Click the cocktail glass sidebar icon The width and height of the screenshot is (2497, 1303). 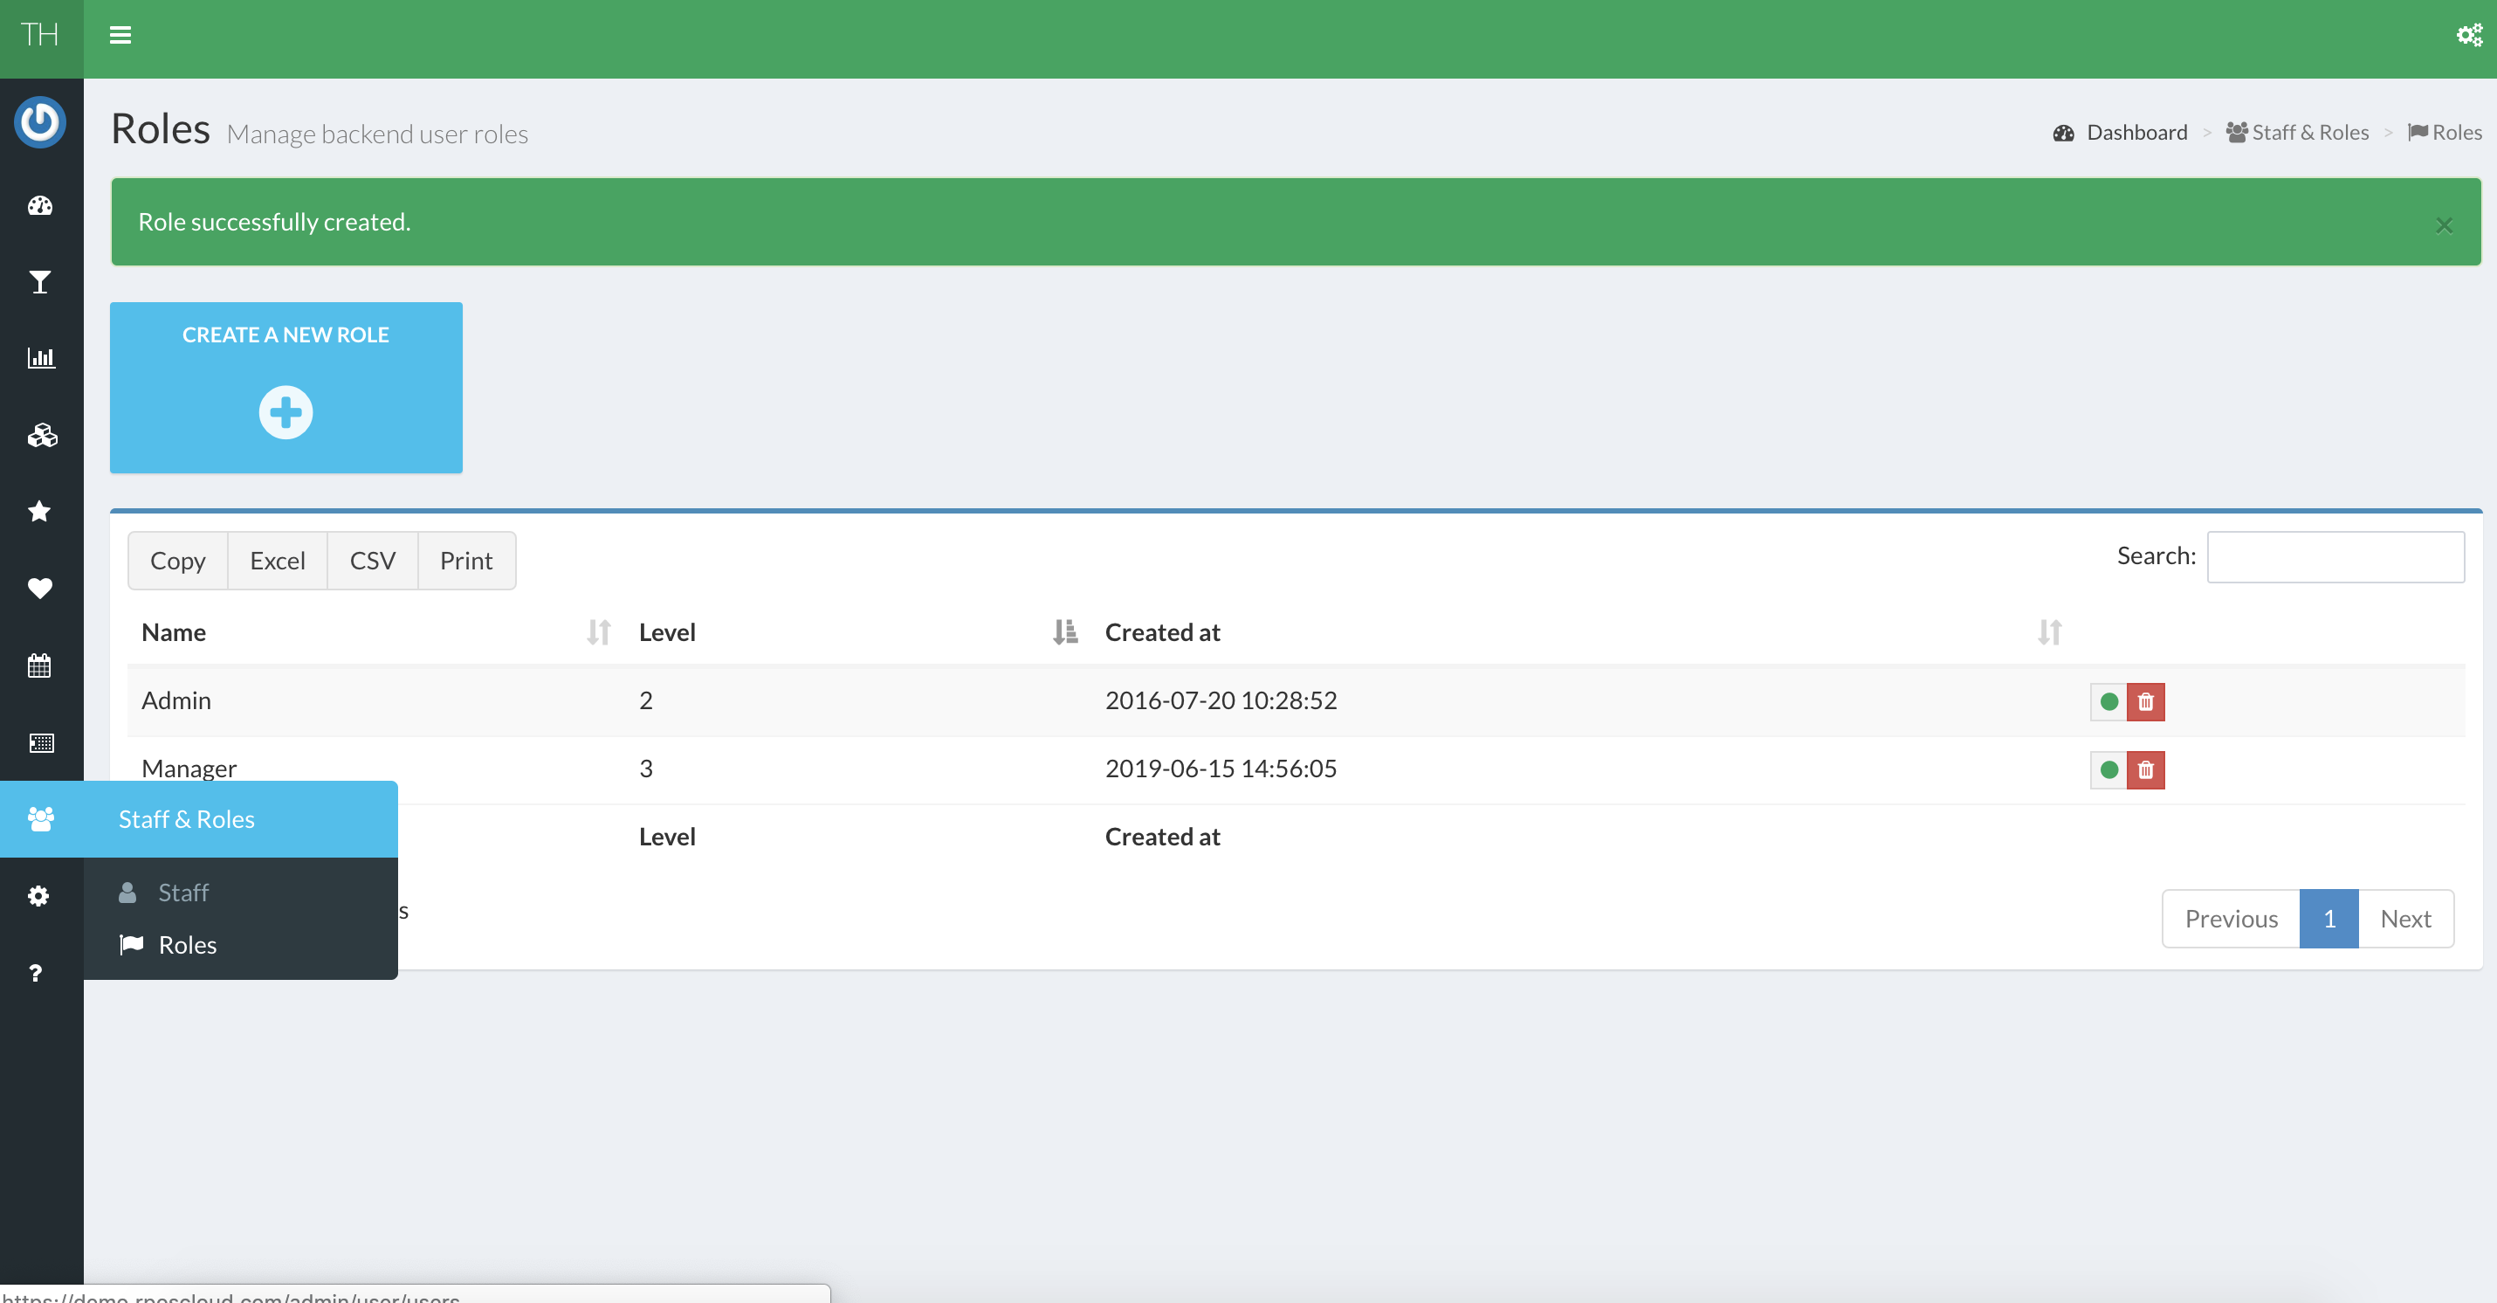40,282
